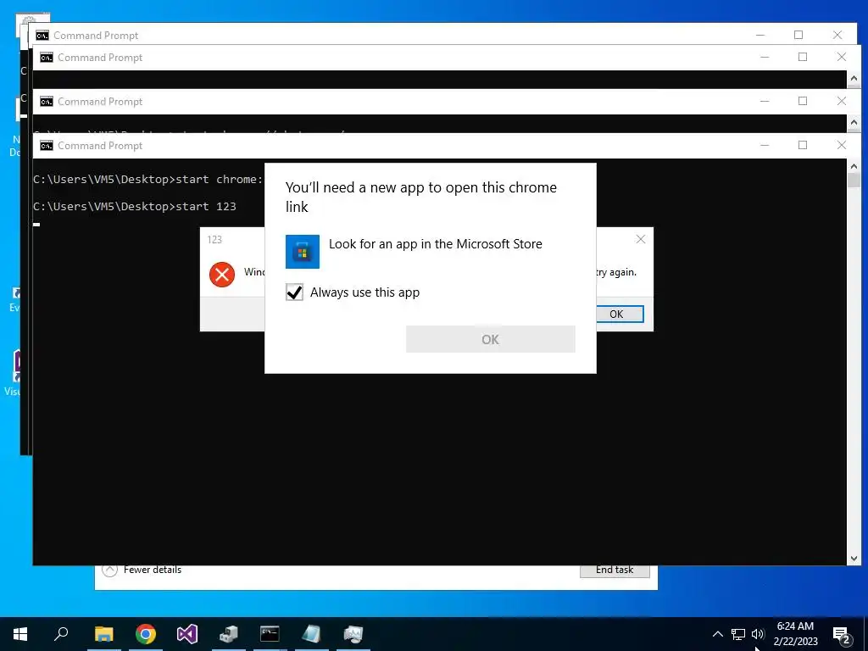This screenshot has width=868, height=651.
Task: Open the Windows Start menu
Action: pyautogui.click(x=20, y=634)
